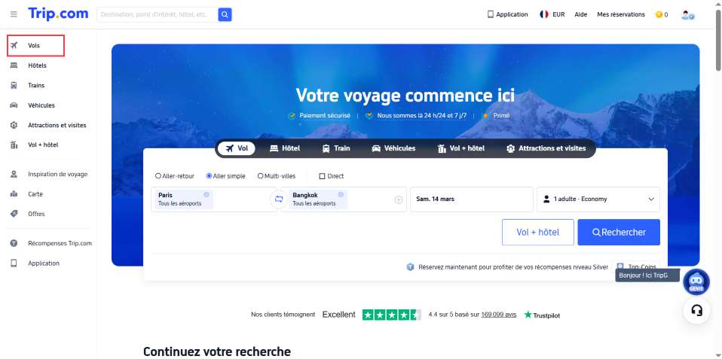Click the Silver rewards notice text
The image size is (722, 359).
(x=513, y=267)
